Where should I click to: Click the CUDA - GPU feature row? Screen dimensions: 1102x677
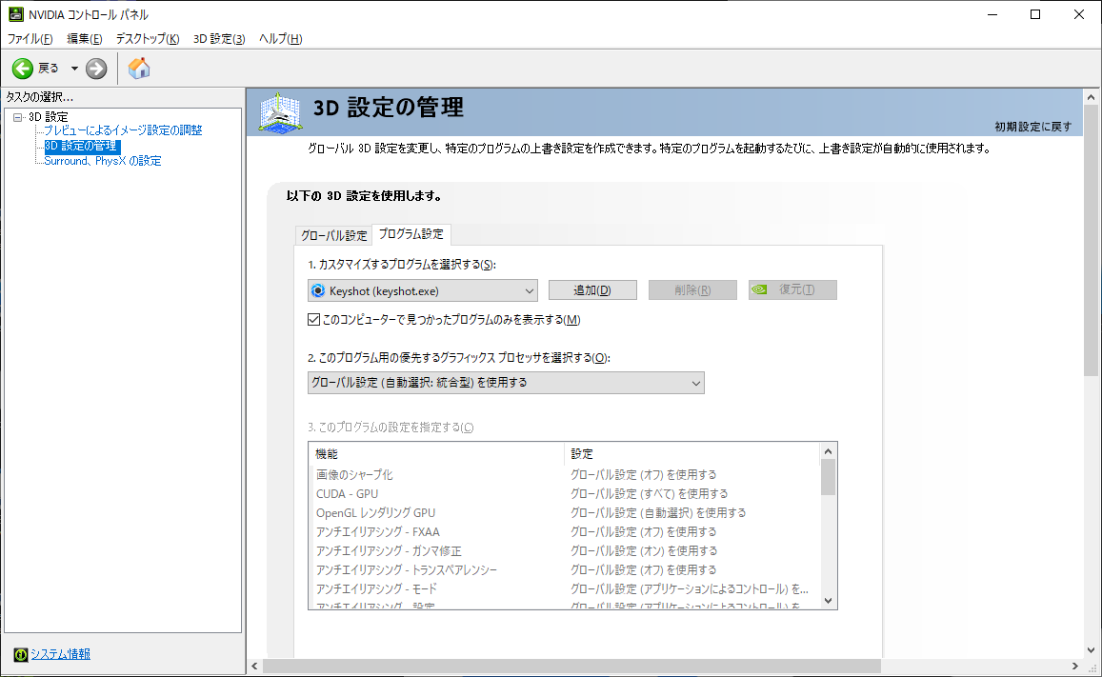[565, 494]
